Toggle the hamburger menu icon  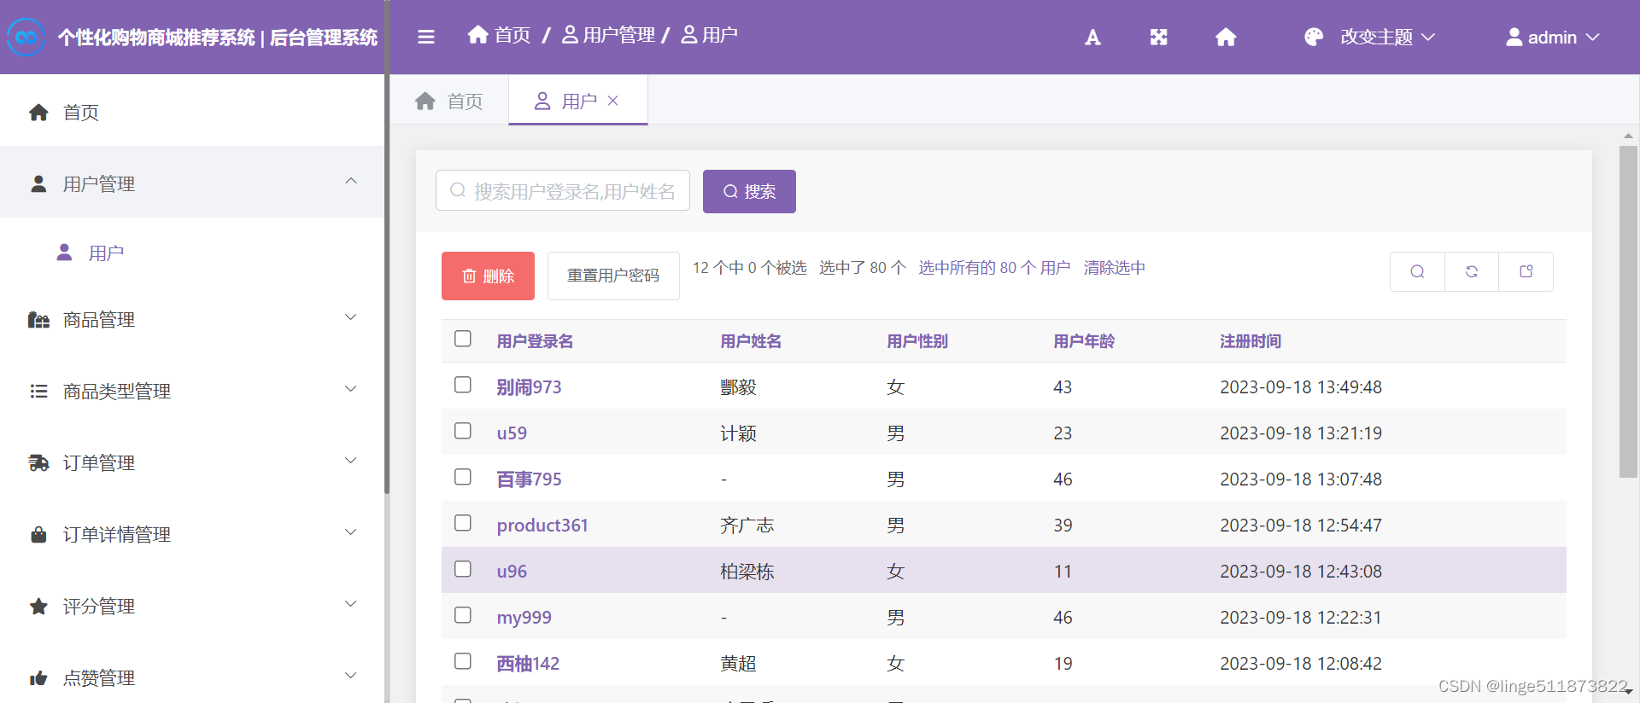pos(425,37)
